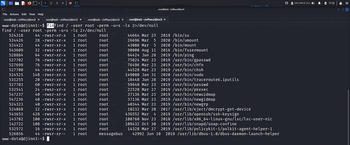The height and width of the screenshot is (145, 350).
Task: Close the terminal window with blue X
Action: coord(347,9)
